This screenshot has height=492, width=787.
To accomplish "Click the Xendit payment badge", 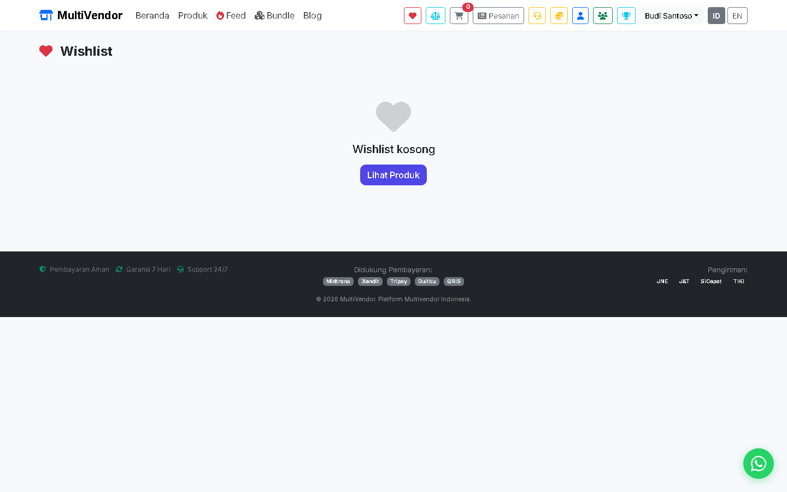I will click(x=371, y=282).
